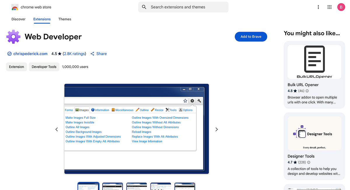Open the Google apps launcher grid
350x190 pixels.
[330, 7]
